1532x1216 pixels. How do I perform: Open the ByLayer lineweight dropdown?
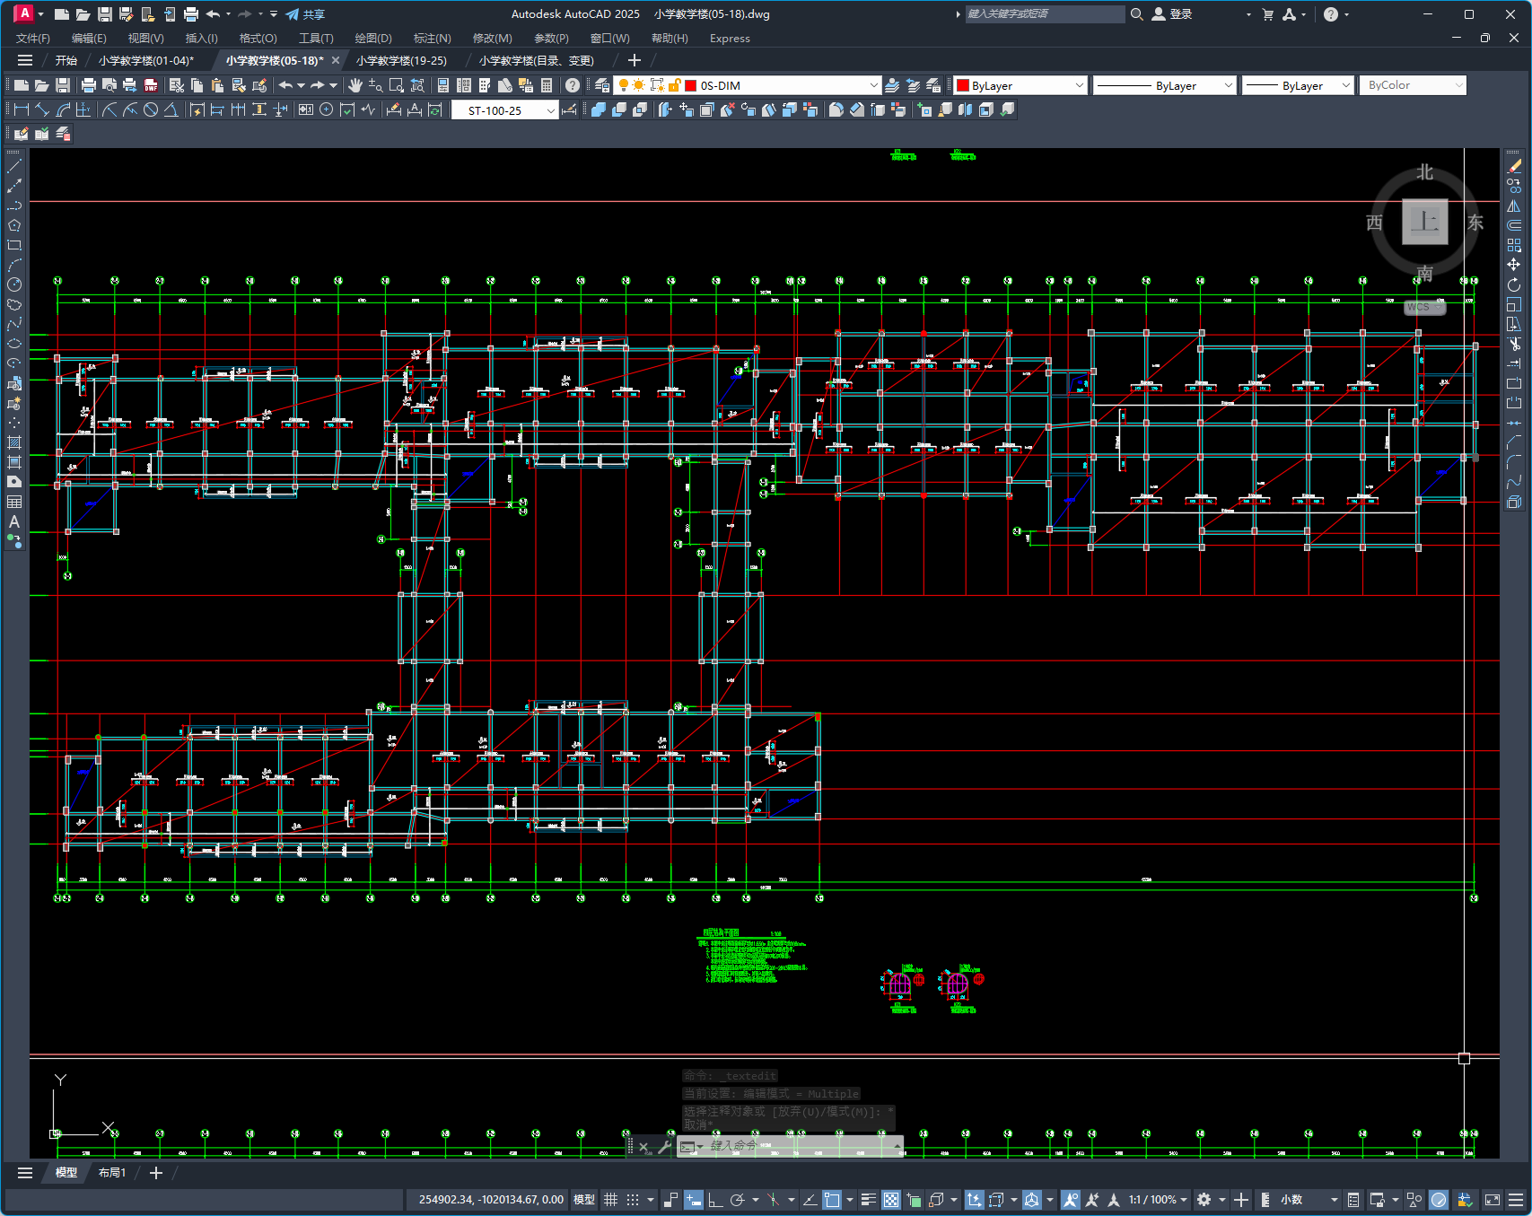pos(1345,85)
